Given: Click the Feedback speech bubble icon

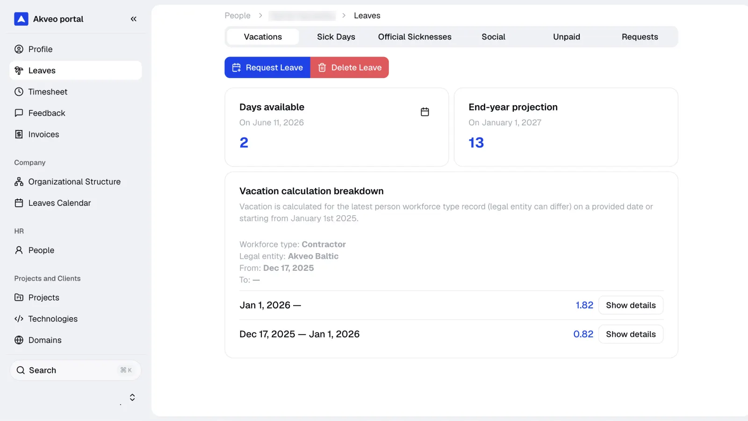Looking at the screenshot, I should coord(19,113).
